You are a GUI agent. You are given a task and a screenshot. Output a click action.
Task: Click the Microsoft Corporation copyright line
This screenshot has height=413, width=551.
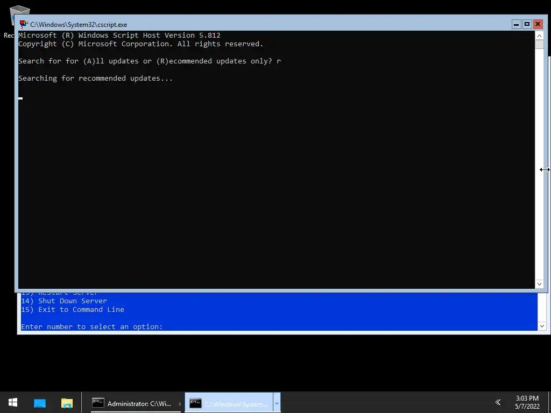[x=140, y=44]
